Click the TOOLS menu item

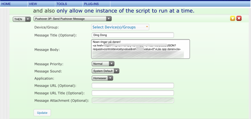point(62,4)
